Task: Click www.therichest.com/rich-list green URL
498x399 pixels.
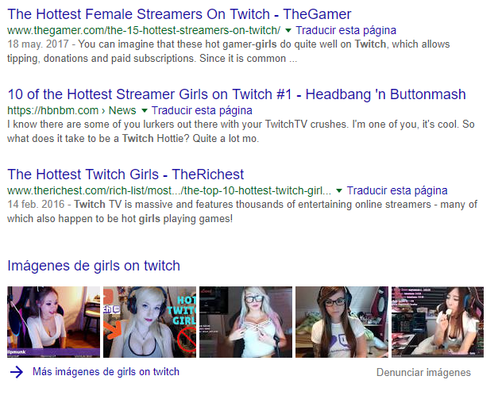Action: (169, 190)
